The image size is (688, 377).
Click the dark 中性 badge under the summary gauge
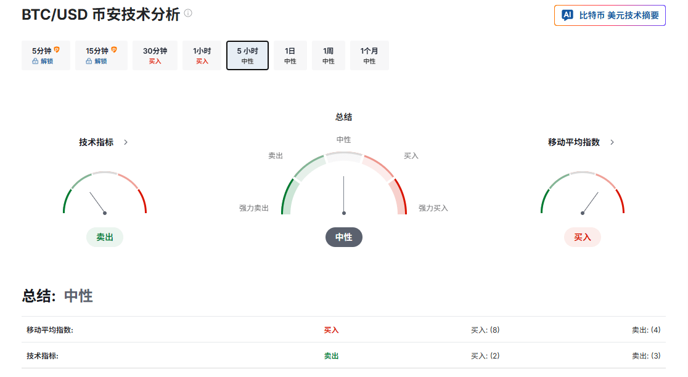(344, 237)
